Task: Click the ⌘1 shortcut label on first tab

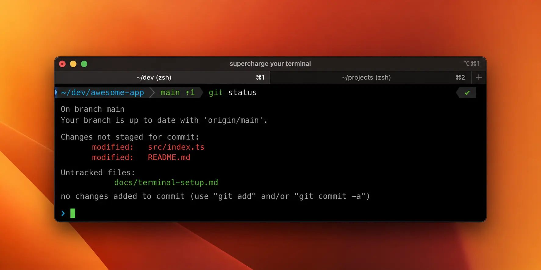Action: [260, 78]
